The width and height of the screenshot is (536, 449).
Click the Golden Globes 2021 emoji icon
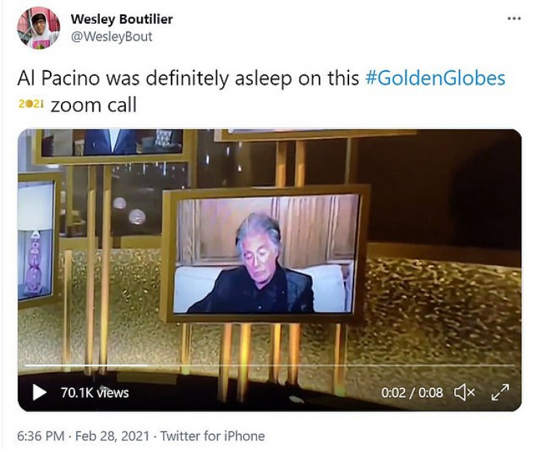(x=31, y=104)
